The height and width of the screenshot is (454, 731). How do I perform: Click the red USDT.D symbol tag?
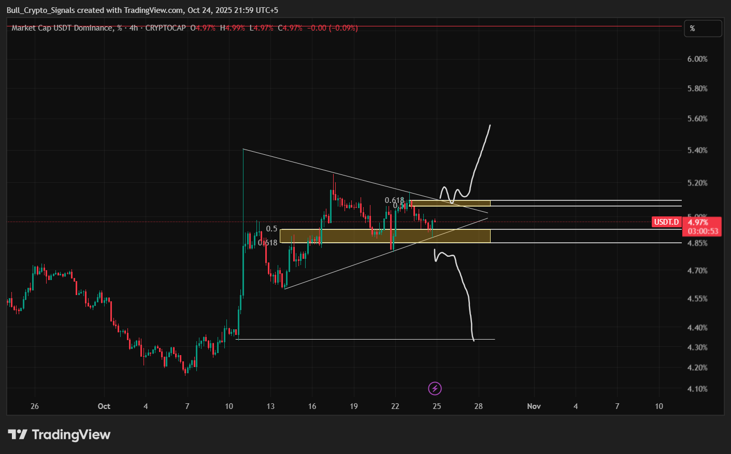pos(666,222)
